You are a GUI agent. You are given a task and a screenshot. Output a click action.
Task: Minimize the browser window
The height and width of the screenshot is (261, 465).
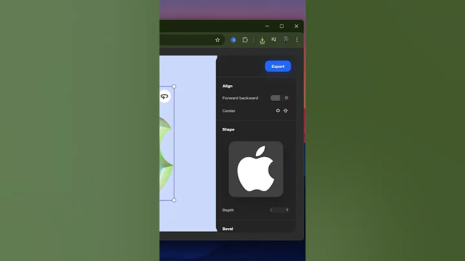click(x=267, y=26)
